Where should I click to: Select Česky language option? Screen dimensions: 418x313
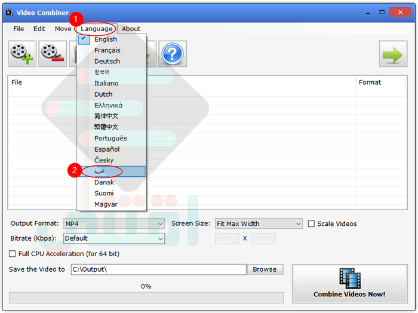[112, 160]
